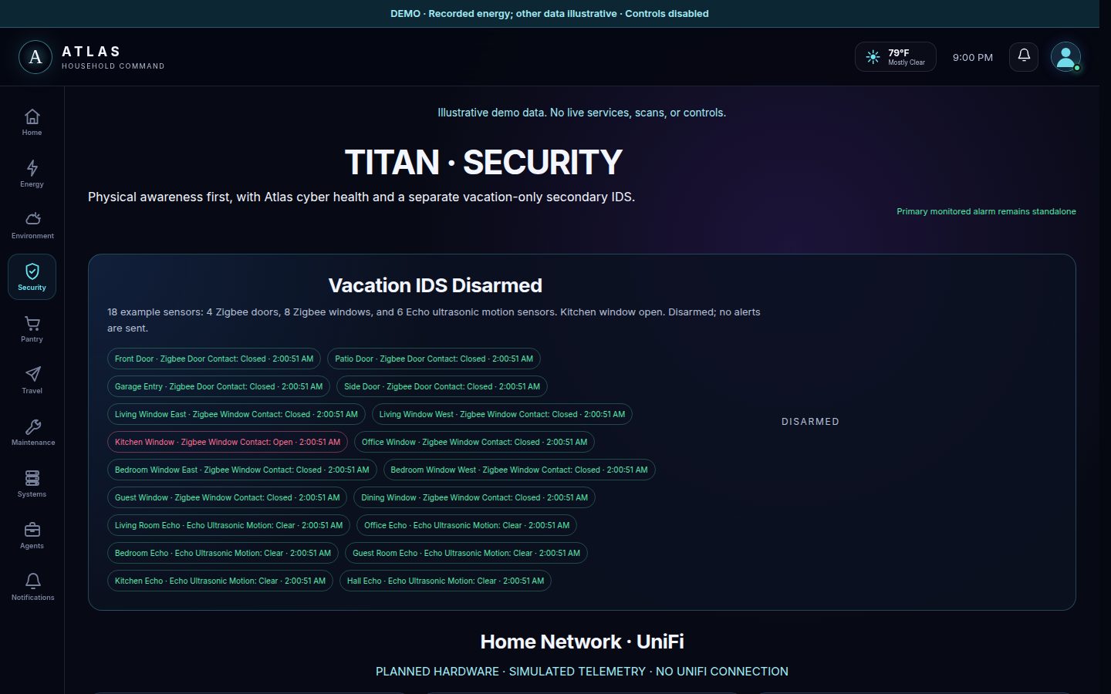This screenshot has height=694, width=1111.
Task: Click the header notification bell button
Action: point(1024,56)
